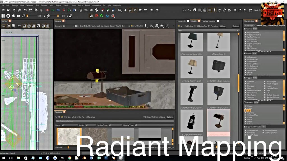Toggle the Ev MinMax checkbox

[x=85, y=26]
